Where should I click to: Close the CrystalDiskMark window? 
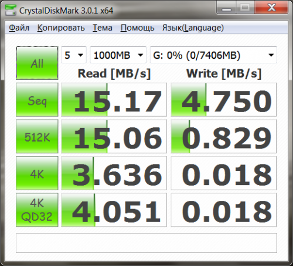271,8
